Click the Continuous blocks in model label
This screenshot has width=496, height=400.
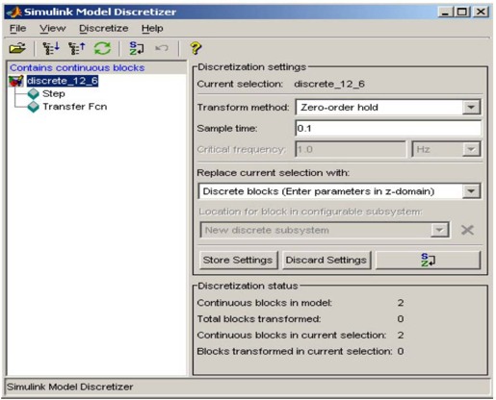[264, 303]
